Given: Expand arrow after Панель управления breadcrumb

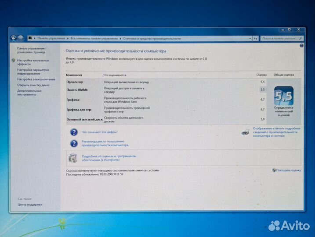Looking at the screenshot, I should pos(68,38).
